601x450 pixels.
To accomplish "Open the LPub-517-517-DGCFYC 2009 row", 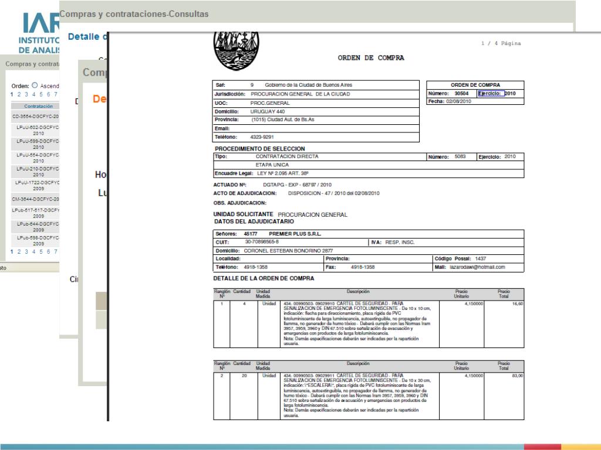I will coord(36,213).
